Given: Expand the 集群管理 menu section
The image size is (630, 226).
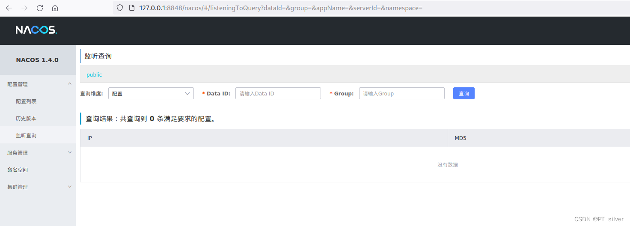Looking at the screenshot, I should click(38, 187).
